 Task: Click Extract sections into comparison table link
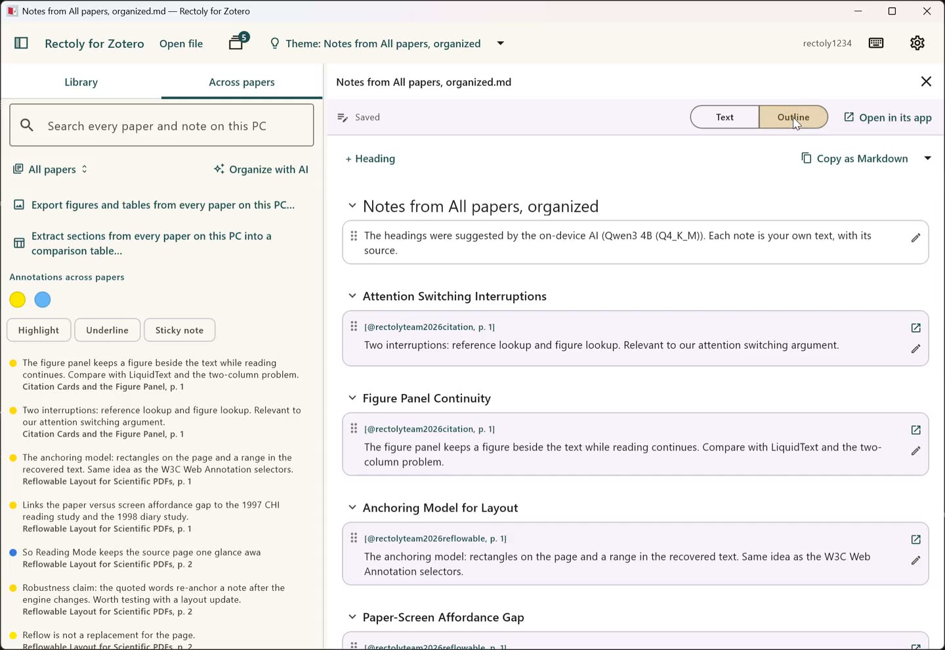[x=151, y=244]
